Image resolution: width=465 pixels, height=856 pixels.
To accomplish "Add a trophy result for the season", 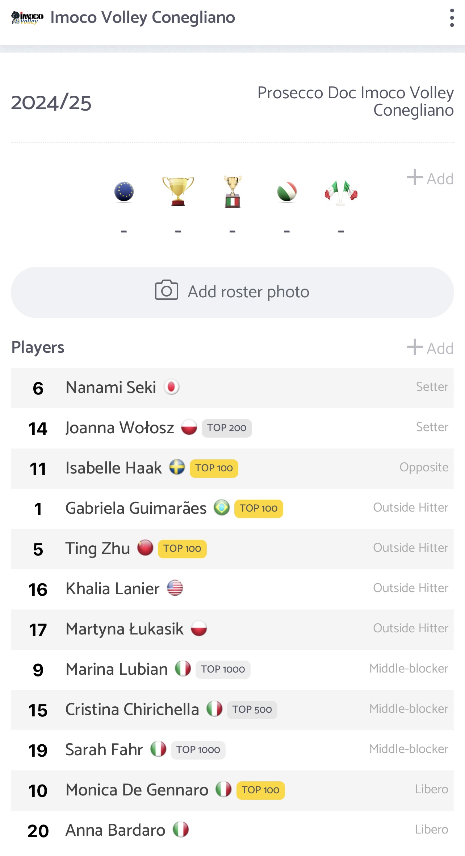I will coord(430,178).
